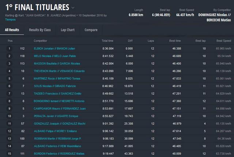
Task: Click the position 14 badge
Action: pos(10,146)
